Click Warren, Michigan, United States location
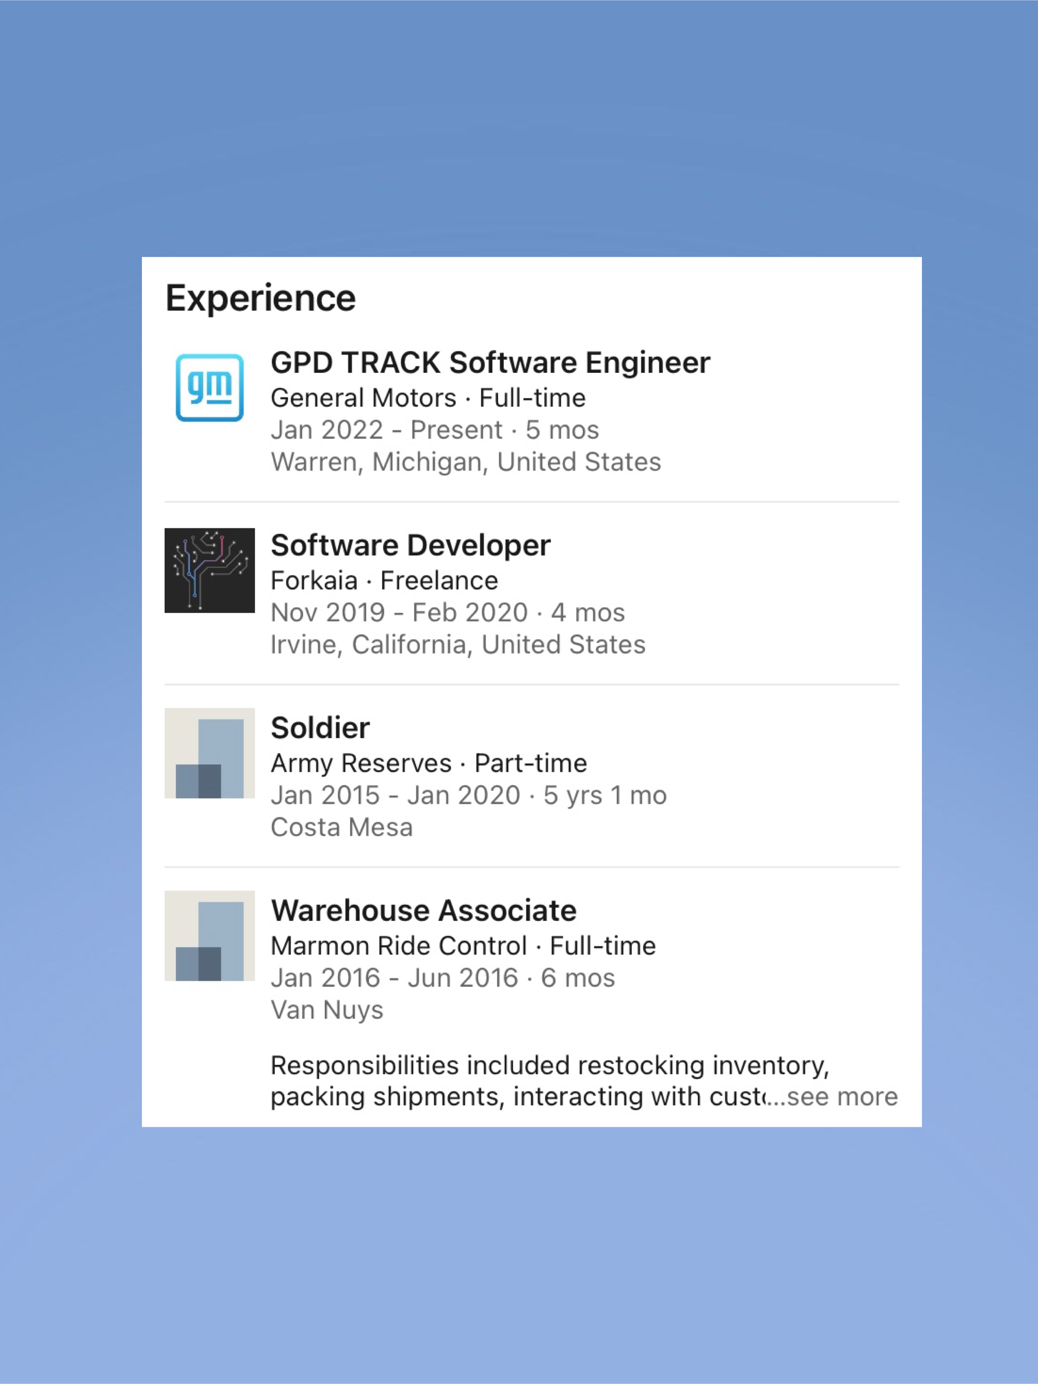Image resolution: width=1038 pixels, height=1384 pixels. coord(465,462)
